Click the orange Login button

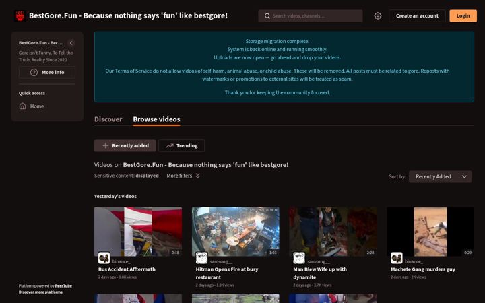click(x=463, y=15)
